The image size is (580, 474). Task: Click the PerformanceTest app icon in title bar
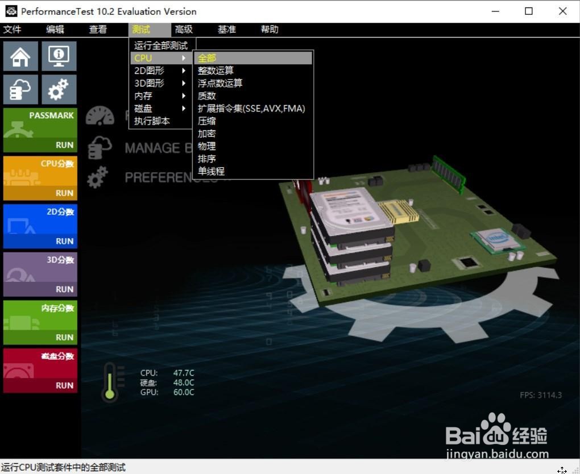pos(11,11)
